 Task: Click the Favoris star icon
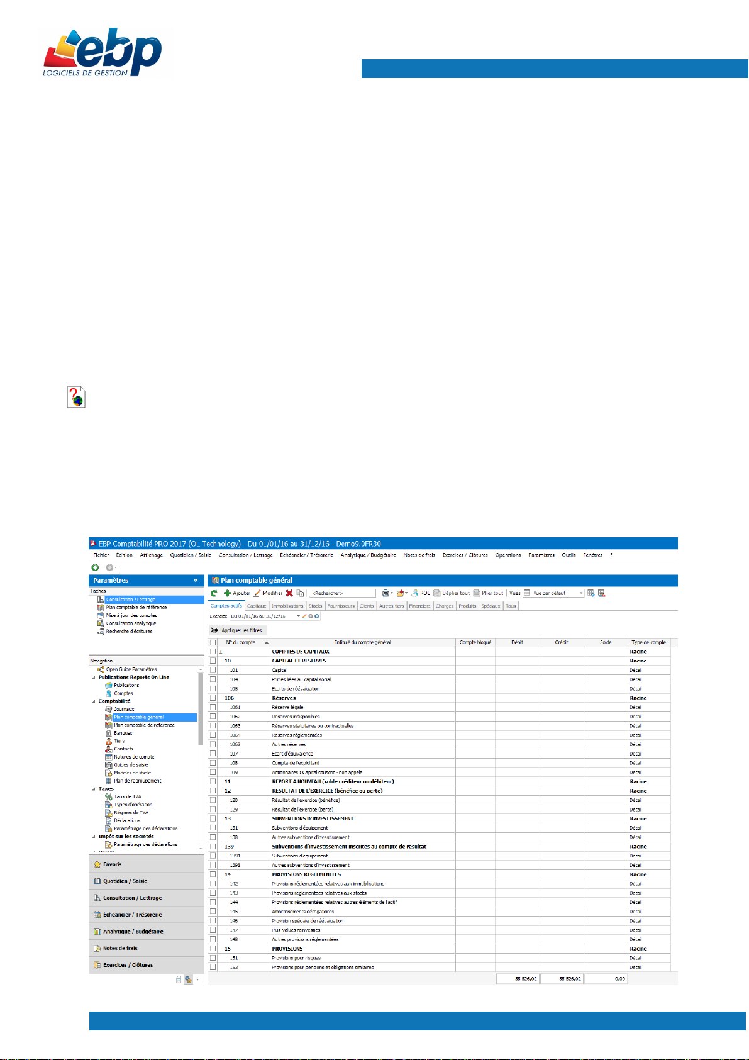(97, 864)
